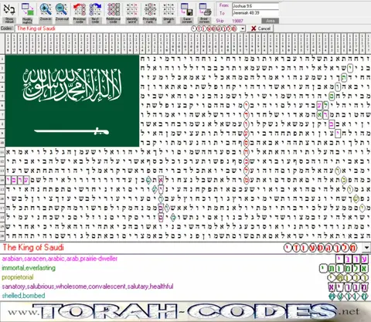Image resolution: width=371 pixels, height=322 pixels.
Task: Click the To verse field Jeremiah
Action: point(255,13)
